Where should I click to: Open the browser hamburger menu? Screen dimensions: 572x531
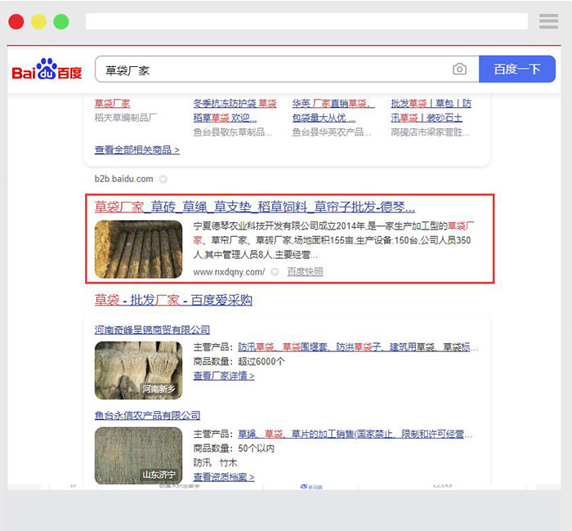(x=548, y=21)
